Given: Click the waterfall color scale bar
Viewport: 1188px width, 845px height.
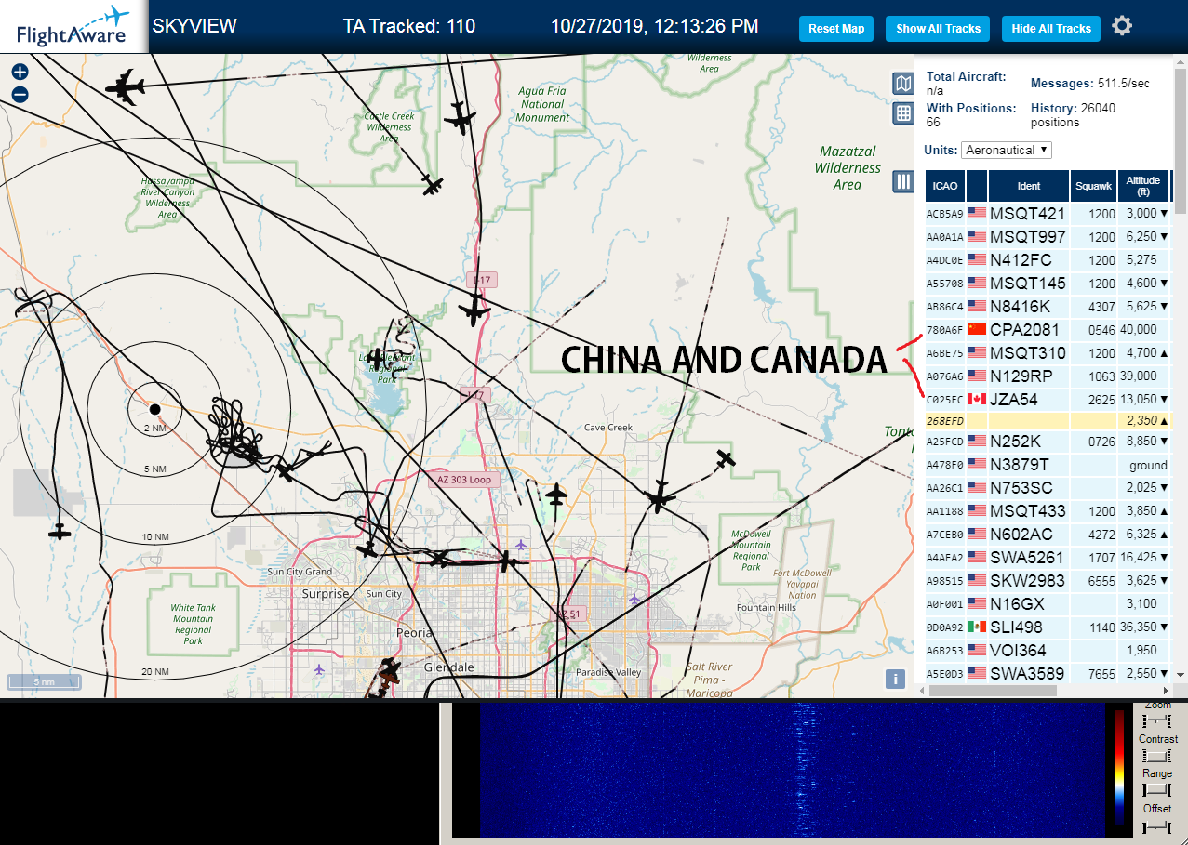Looking at the screenshot, I should [x=1119, y=767].
